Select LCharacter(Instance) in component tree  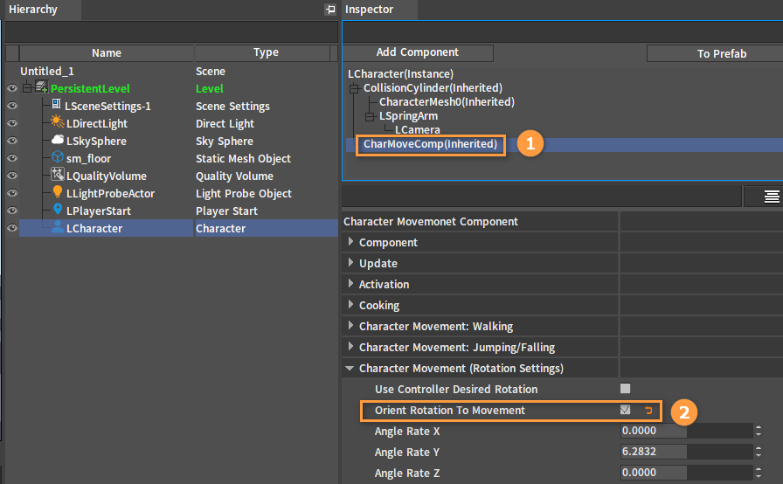pos(400,74)
